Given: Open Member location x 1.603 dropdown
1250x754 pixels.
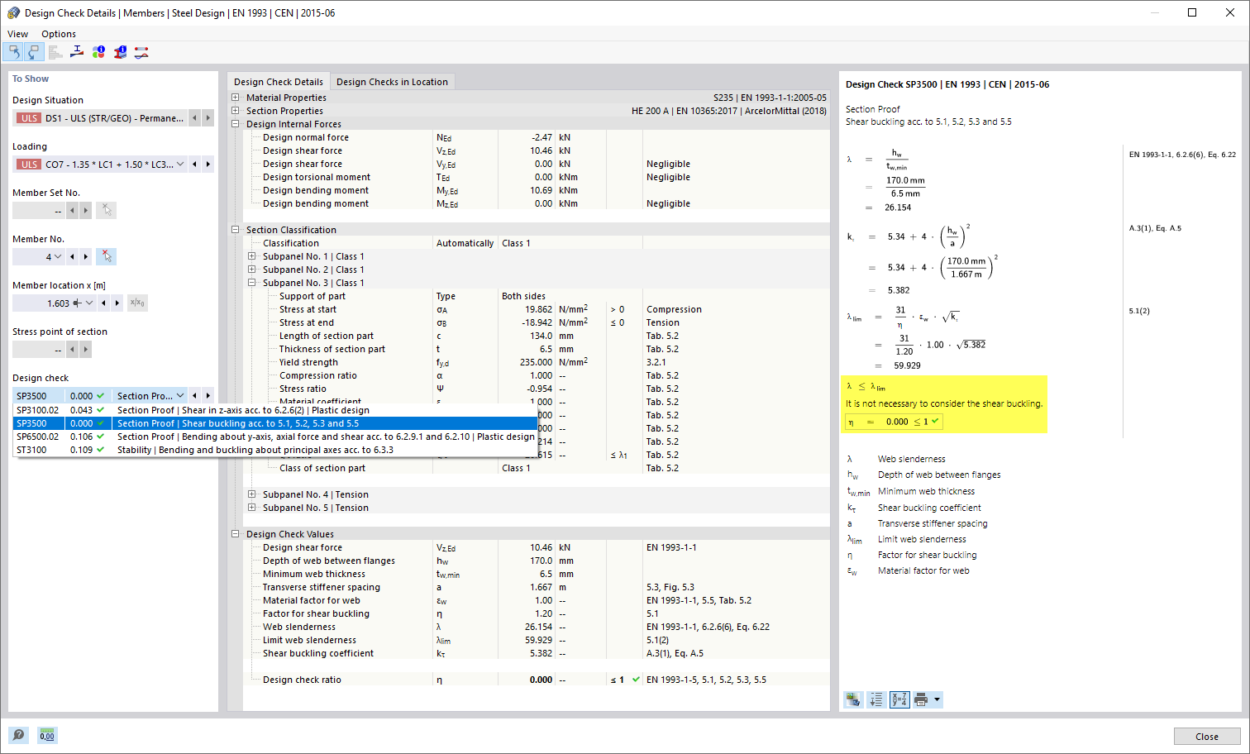Looking at the screenshot, I should pos(89,303).
